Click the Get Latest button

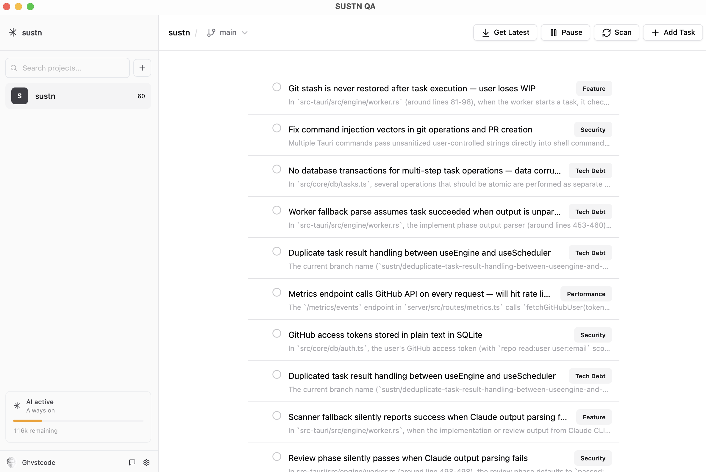pyautogui.click(x=505, y=32)
